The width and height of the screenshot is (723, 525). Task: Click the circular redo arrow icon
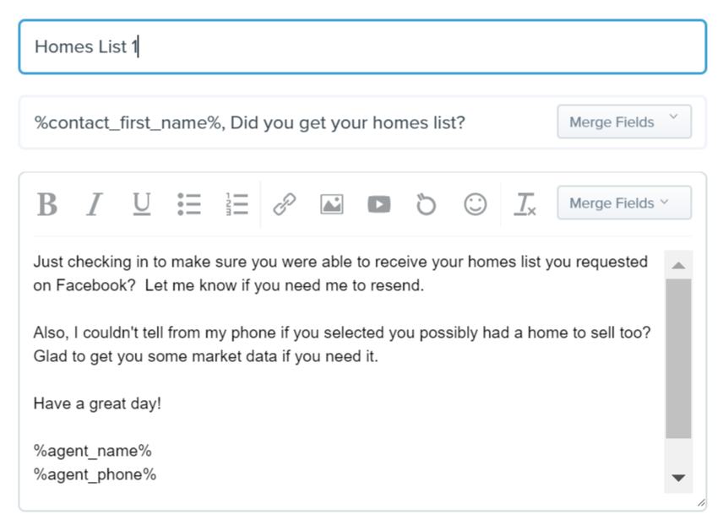(x=426, y=204)
